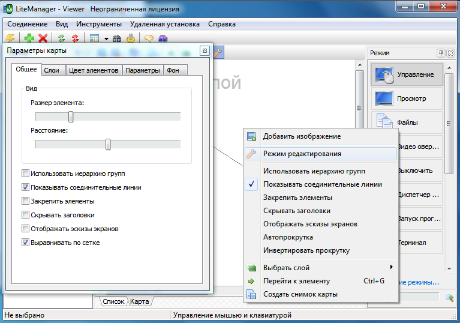
Task: Click the snapshot icon of Создать снимок карты
Action: click(x=251, y=294)
